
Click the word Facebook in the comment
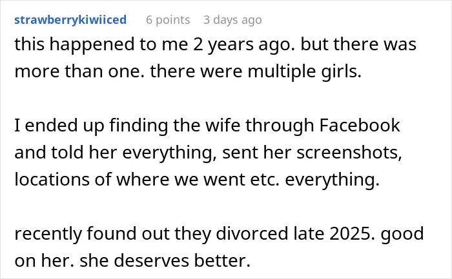pos(360,126)
